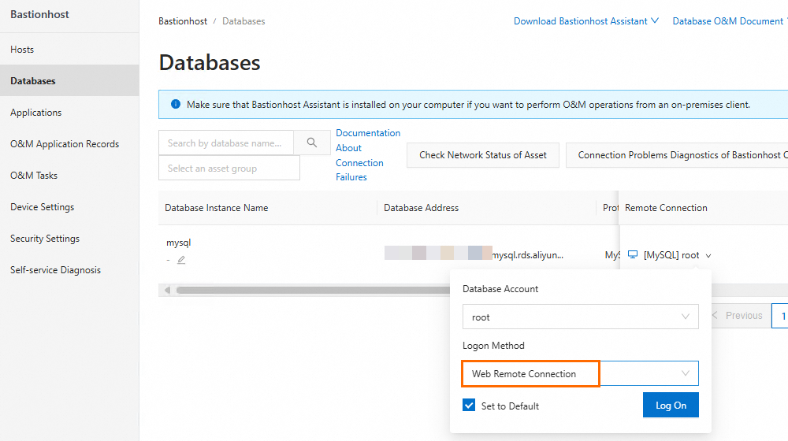
Task: Click Check Network Status of Asset
Action: tap(482, 155)
